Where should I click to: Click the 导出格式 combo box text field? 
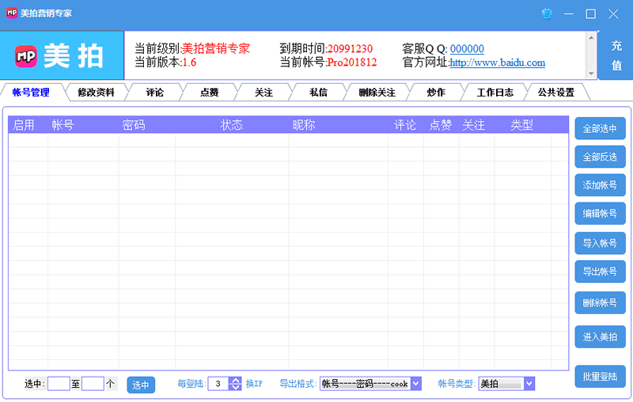(366, 384)
